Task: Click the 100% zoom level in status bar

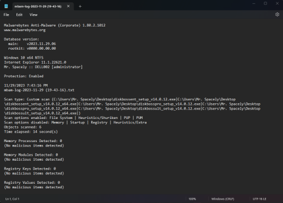Action: [192, 199]
